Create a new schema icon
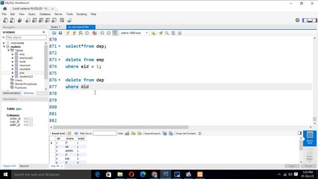Screen dimensions: 318x179 [28, 20]
